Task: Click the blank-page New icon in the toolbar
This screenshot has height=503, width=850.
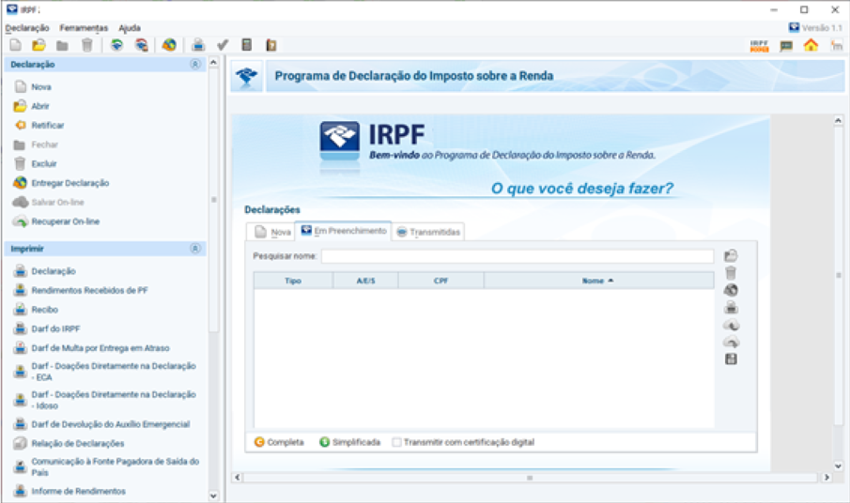Action: pos(16,45)
